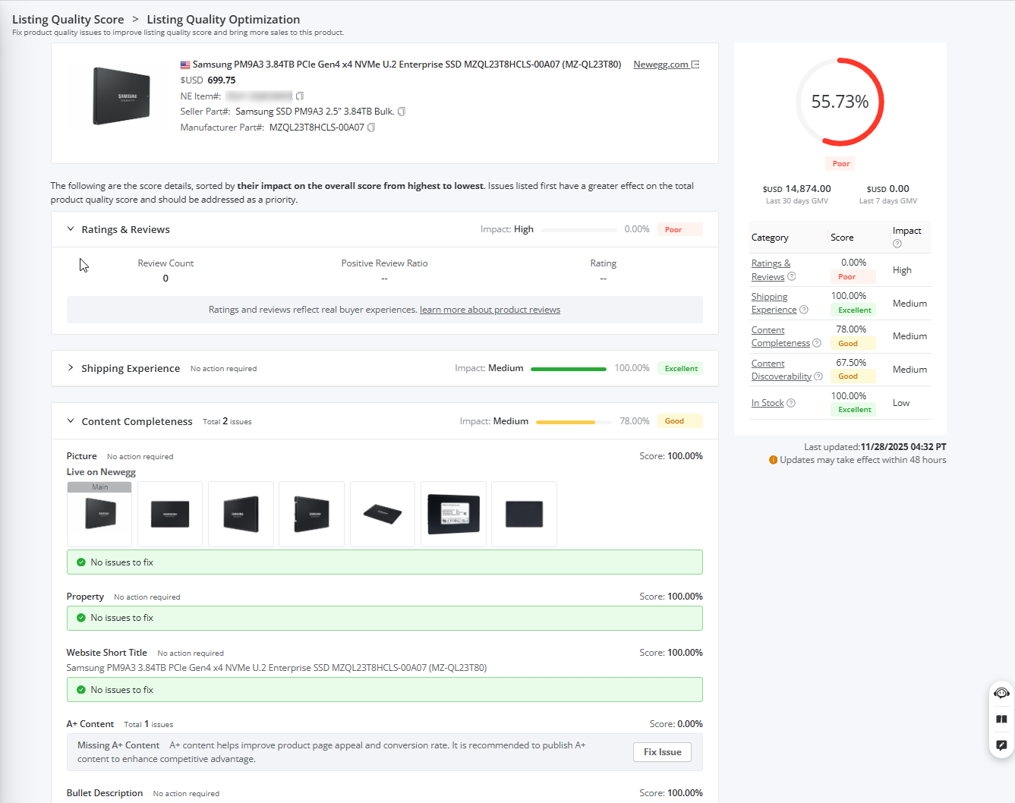The image size is (1015, 803).
Task: Click help icon beside Impact column header
Action: (x=897, y=244)
